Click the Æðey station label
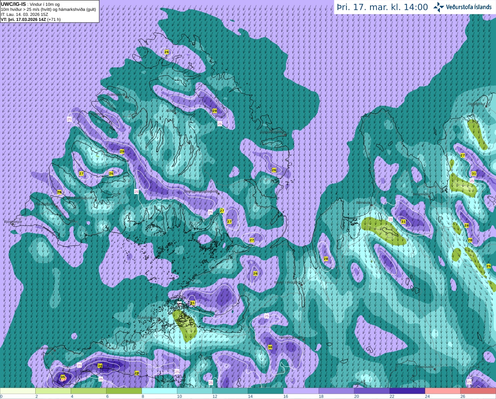This screenshot has width=496, height=399. click(x=170, y=111)
